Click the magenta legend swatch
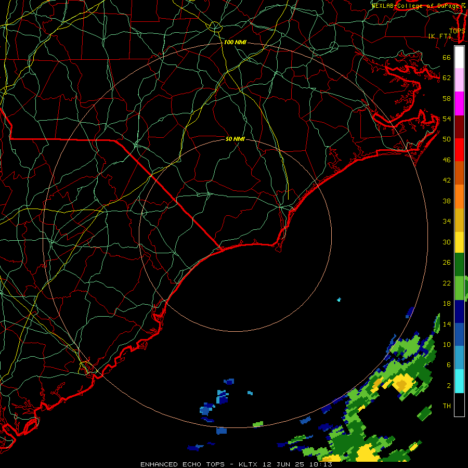468x468 pixels. 459,103
